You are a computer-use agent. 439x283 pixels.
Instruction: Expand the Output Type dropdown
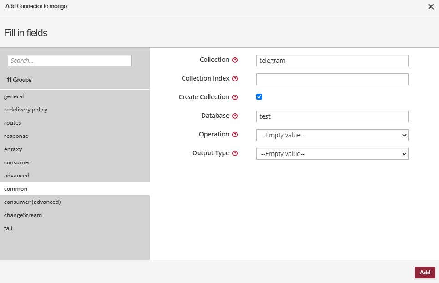pos(332,154)
